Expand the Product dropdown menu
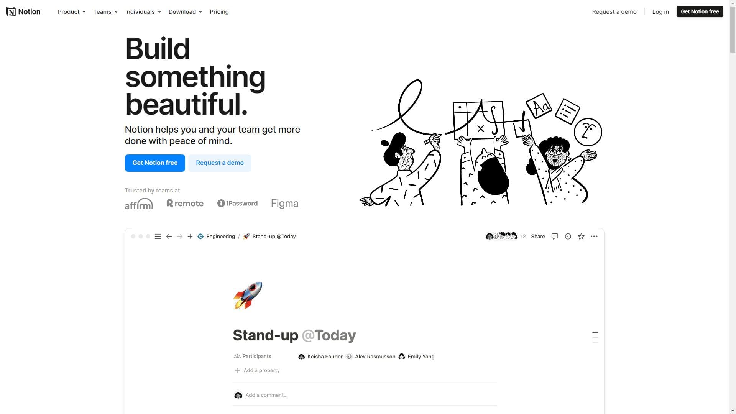Screen dimensions: 736x414 click(x=72, y=12)
